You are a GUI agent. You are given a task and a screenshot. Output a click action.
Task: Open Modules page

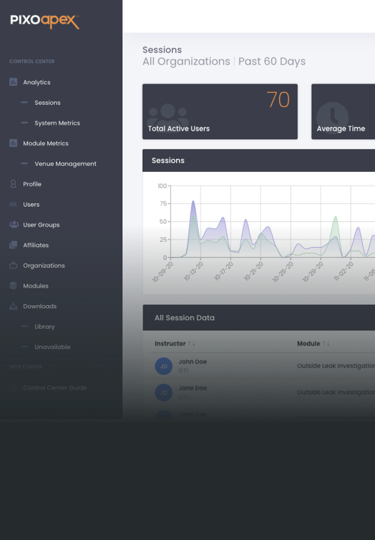coord(36,286)
